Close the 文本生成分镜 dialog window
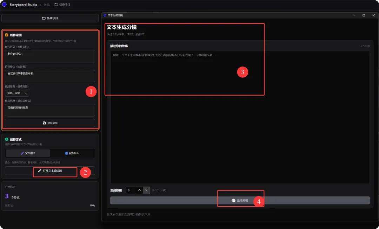The image size is (379, 229). (x=373, y=15)
